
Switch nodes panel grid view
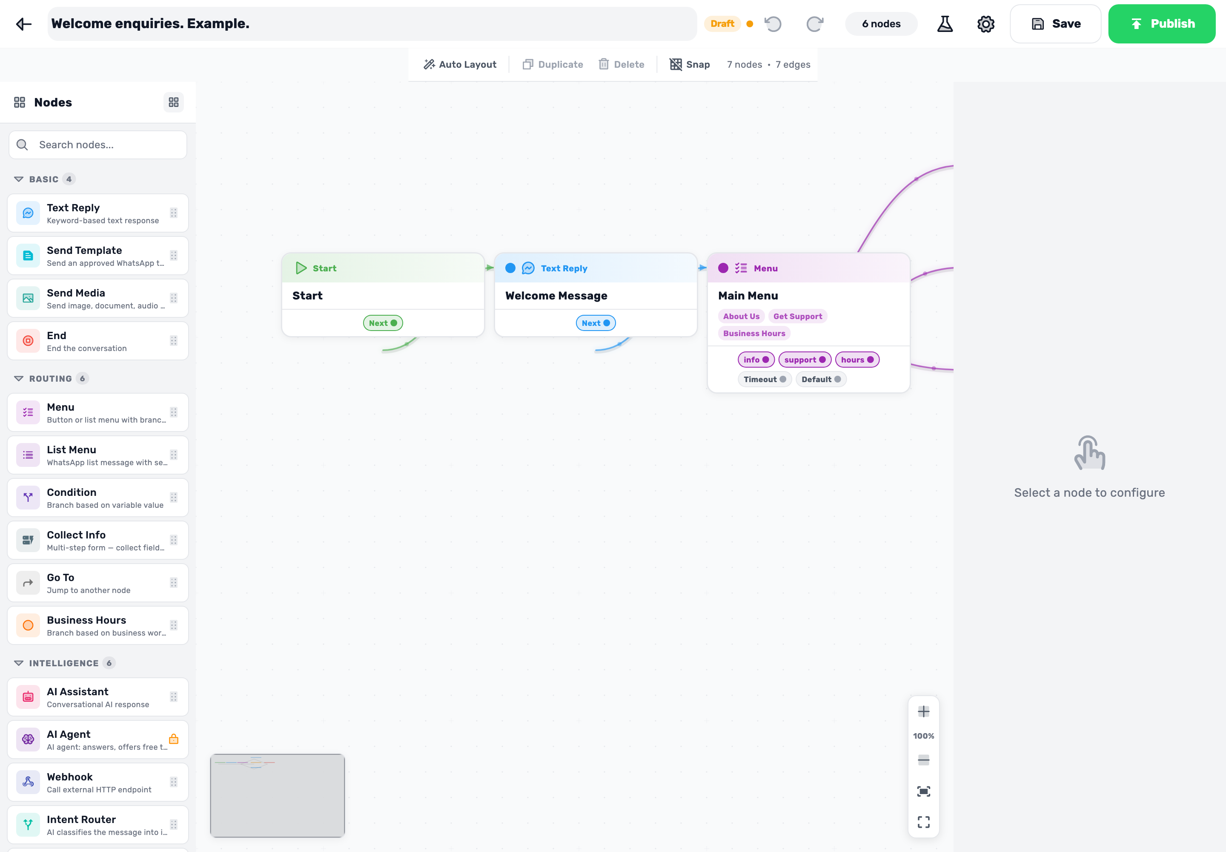(173, 102)
